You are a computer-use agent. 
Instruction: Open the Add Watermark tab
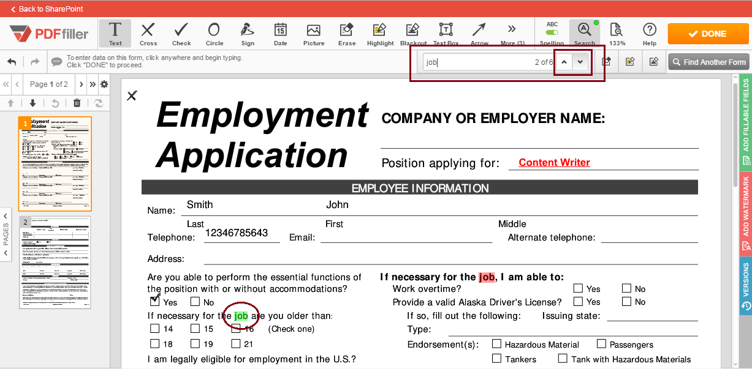tap(745, 214)
